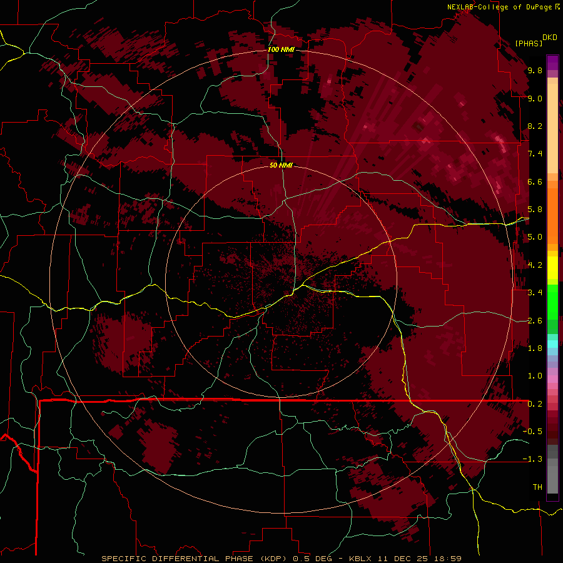Click the 1.8 scale value
563x563 pixels.
click(535, 348)
